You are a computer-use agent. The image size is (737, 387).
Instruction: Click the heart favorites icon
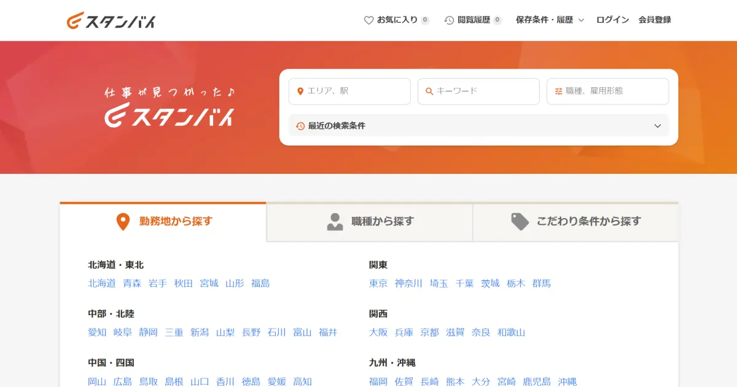tap(368, 20)
